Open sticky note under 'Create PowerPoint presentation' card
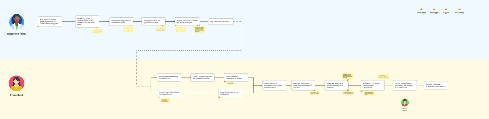This screenshot has height=119, width=489. [230, 83]
